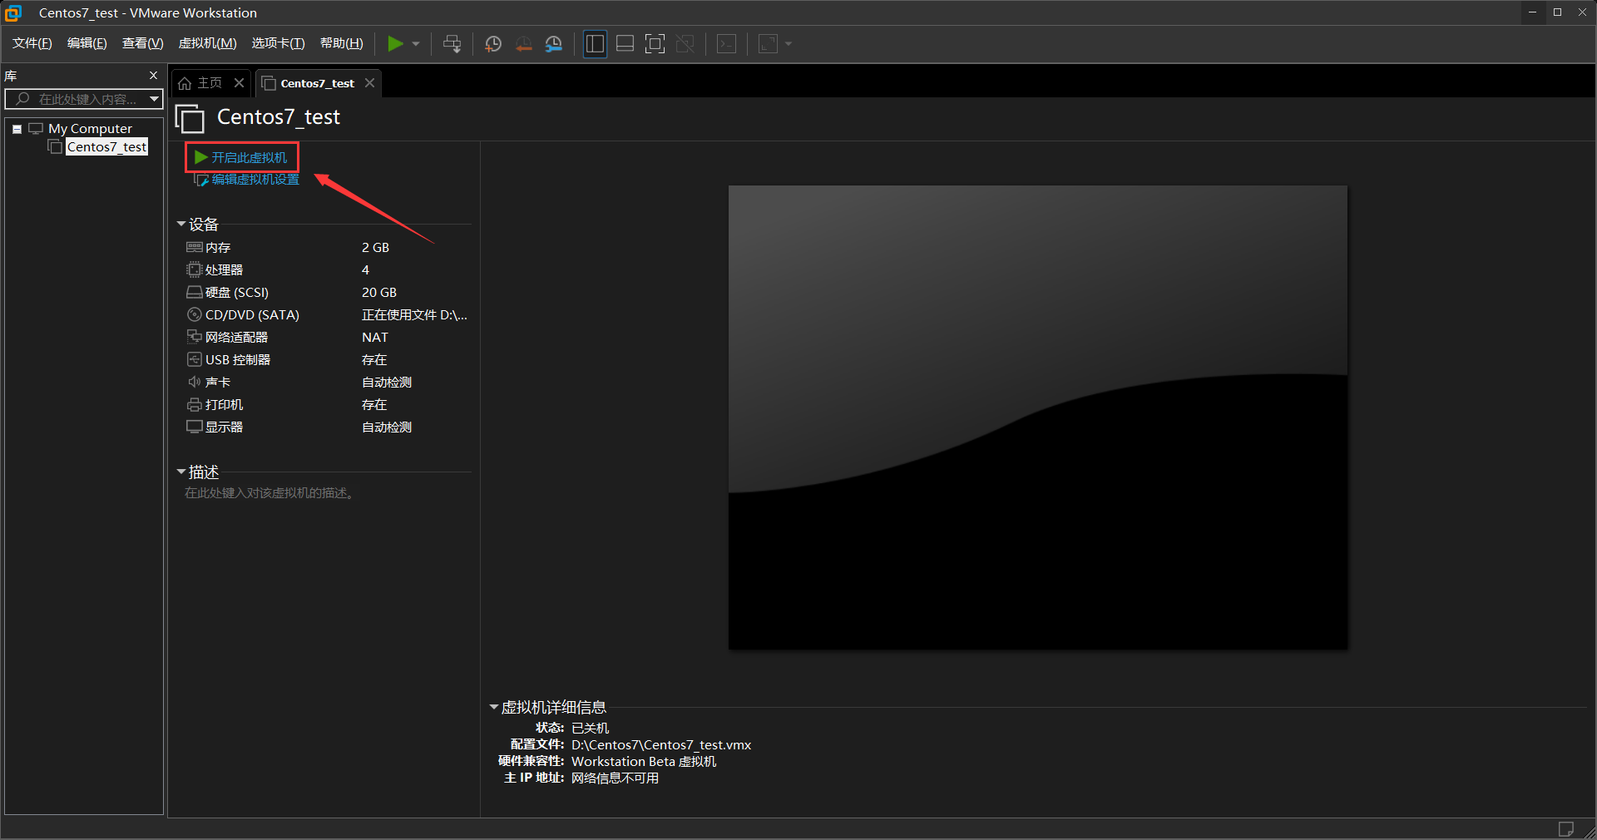Collapse the My Computer tree node
Viewport: 1597px width, 840px height.
click(x=17, y=129)
